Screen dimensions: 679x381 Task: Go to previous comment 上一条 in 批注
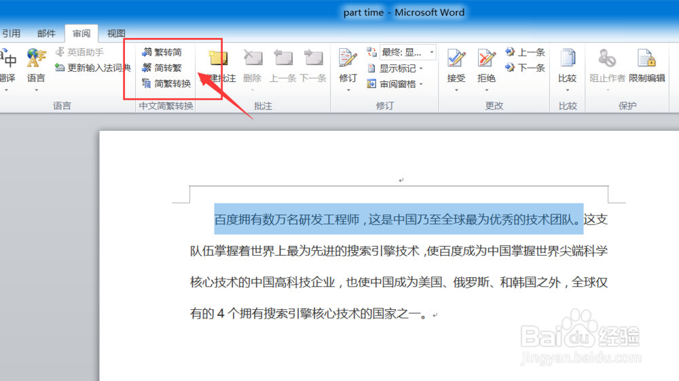[x=282, y=66]
